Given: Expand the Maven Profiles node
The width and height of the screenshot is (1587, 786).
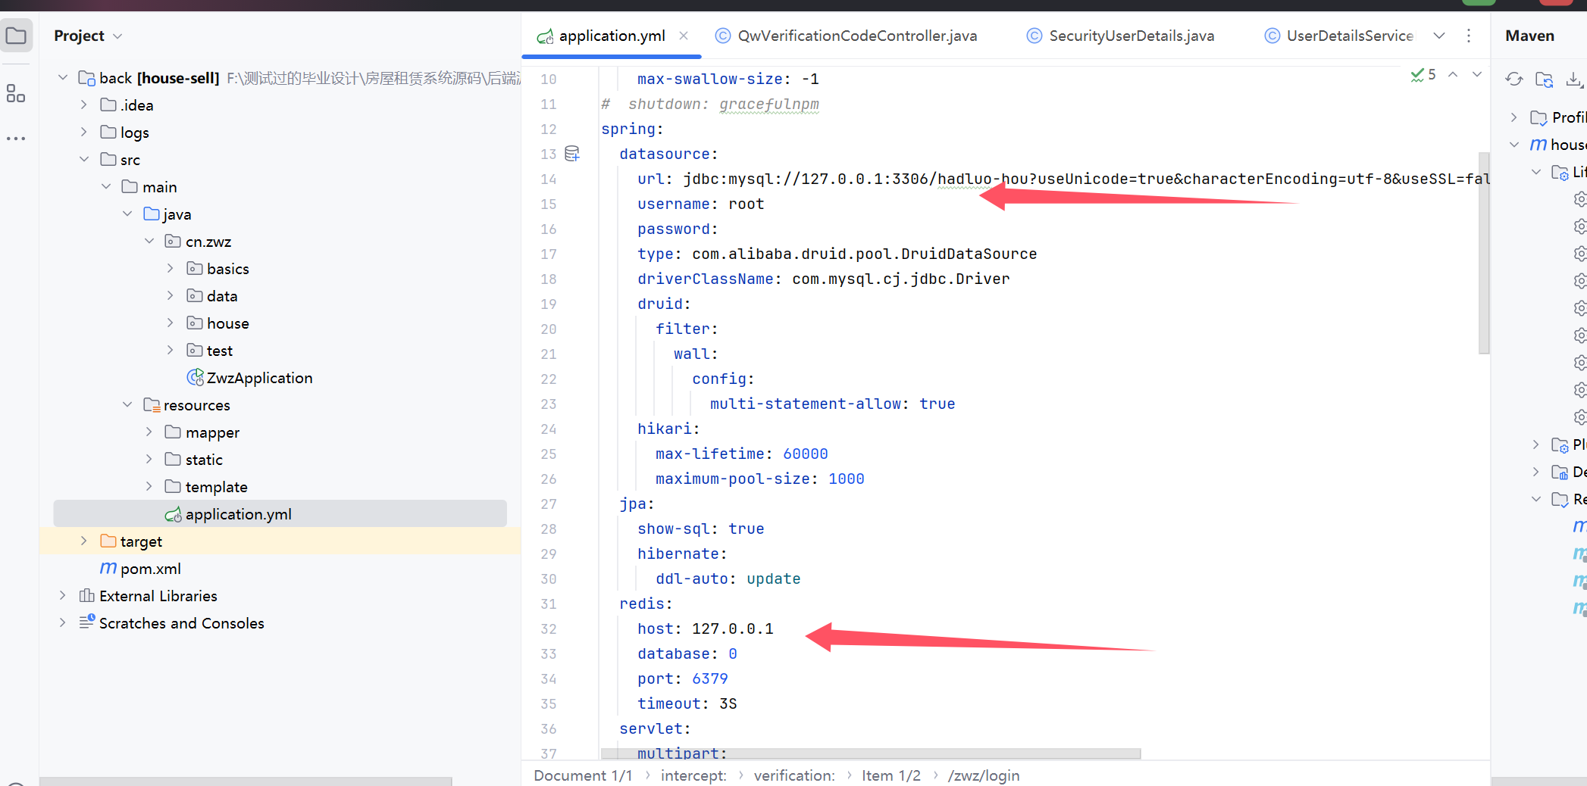Looking at the screenshot, I should click(x=1514, y=117).
